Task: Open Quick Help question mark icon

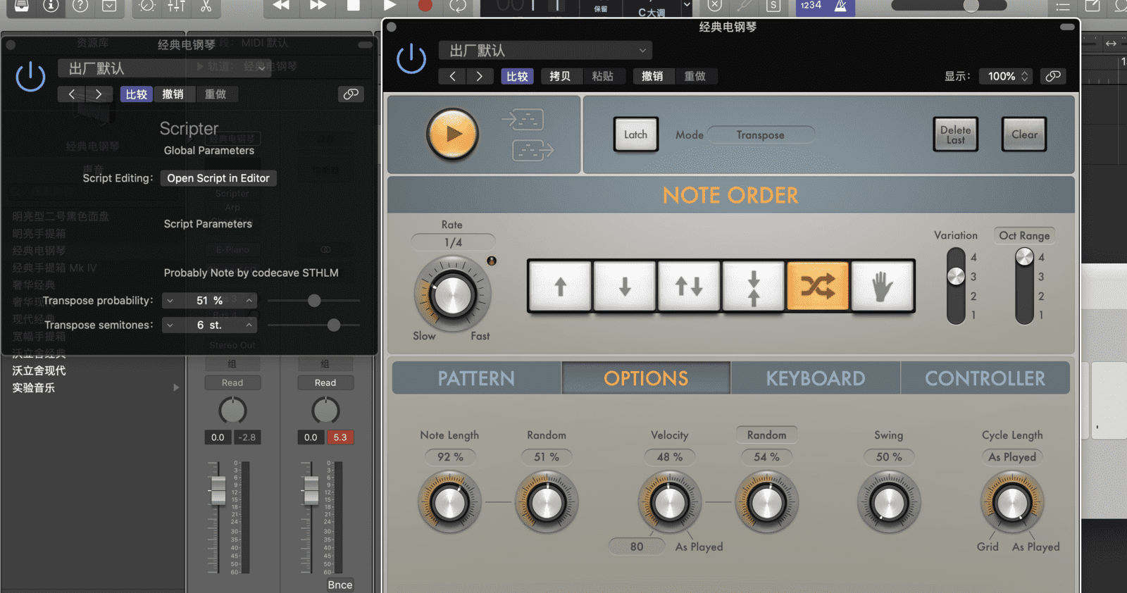Action: point(80,6)
